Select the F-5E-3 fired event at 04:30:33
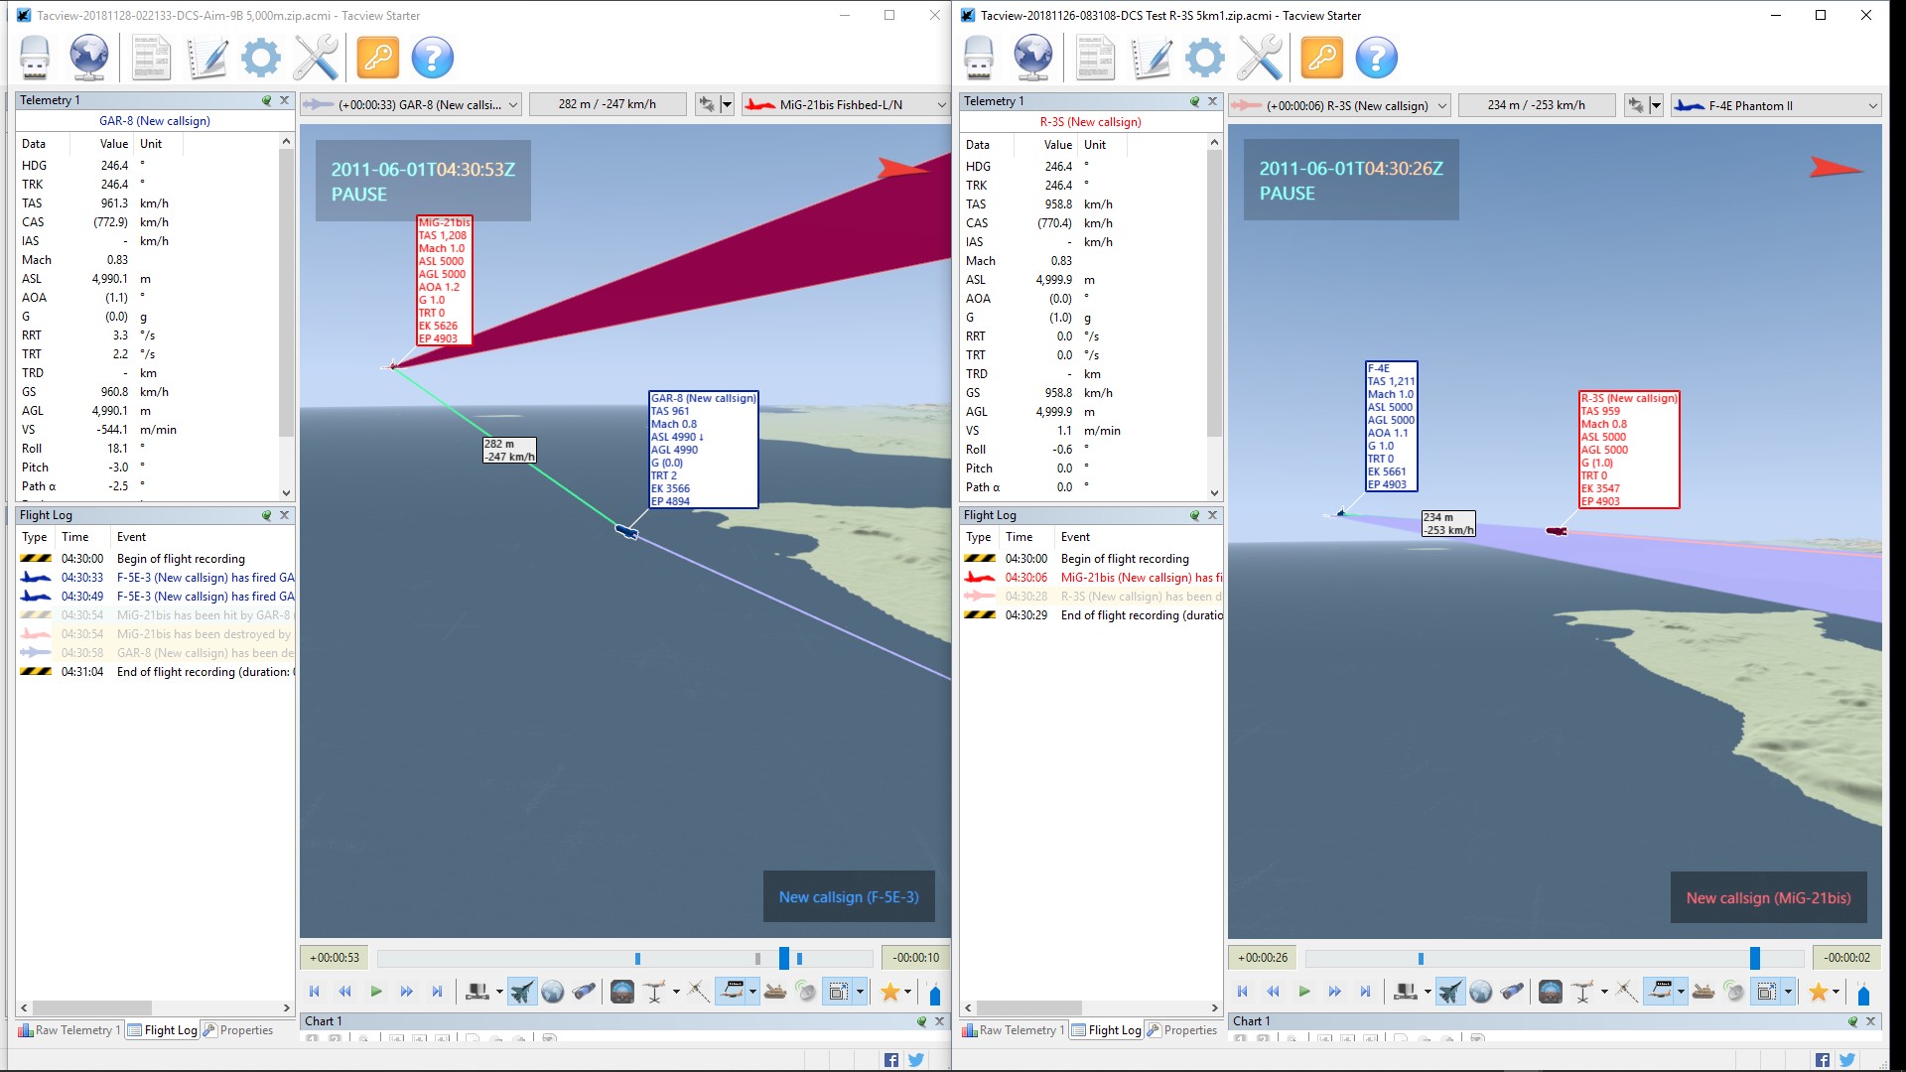1906x1072 pixels. [x=156, y=577]
